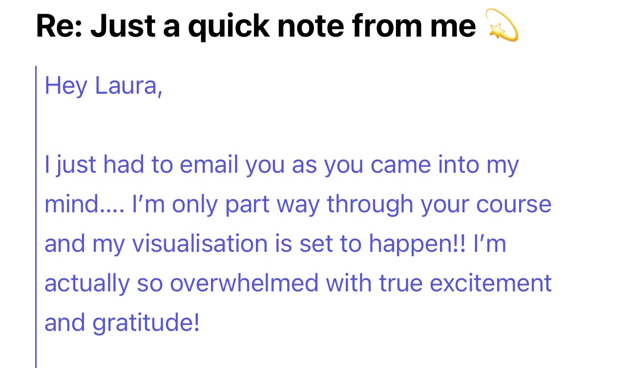Click the email subject heading text
The width and height of the screenshot is (627, 368).
[255, 27]
